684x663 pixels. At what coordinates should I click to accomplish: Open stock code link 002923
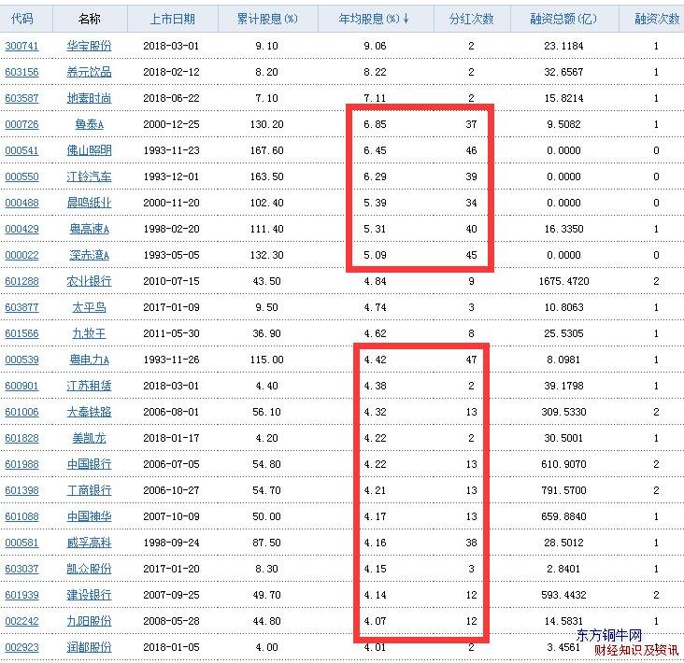pos(21,647)
